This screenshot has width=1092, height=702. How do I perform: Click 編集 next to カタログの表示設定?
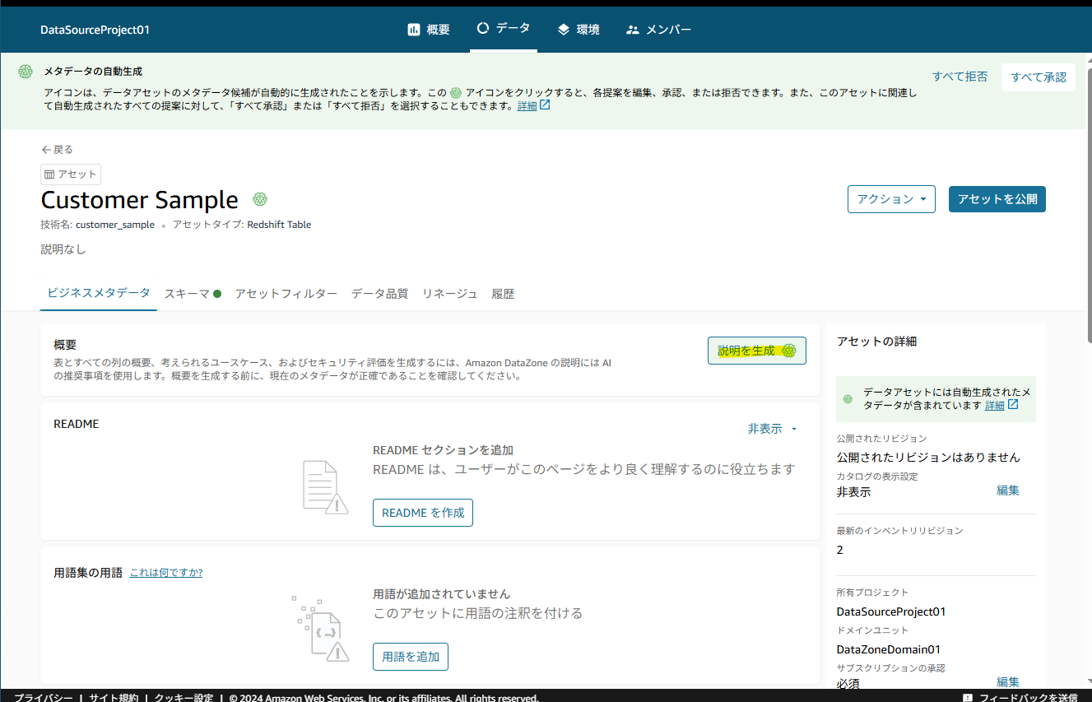[1008, 490]
